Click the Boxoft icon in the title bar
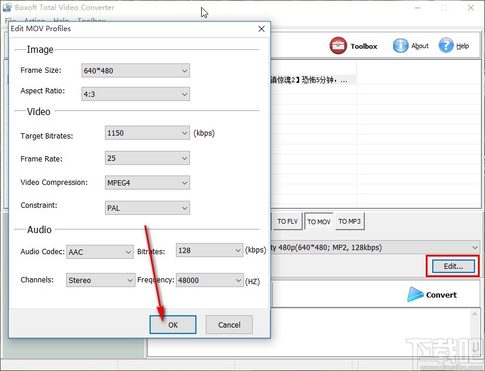This screenshot has height=371, width=485. [x=7, y=8]
